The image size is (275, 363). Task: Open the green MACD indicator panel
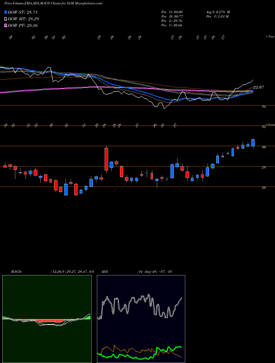coord(47,319)
